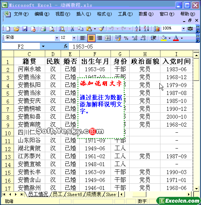This screenshot has height=205, width=201.
Task: Increase decimal places
Action: pos(135,38)
